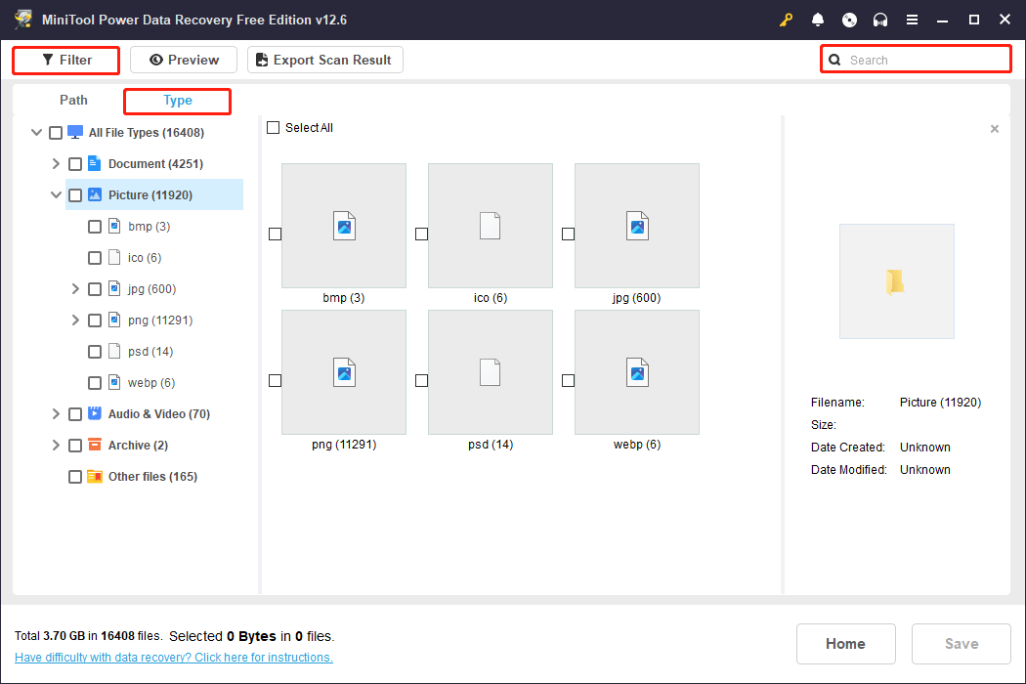The image size is (1026, 684).
Task: Open the hamburger menu
Action: (913, 20)
